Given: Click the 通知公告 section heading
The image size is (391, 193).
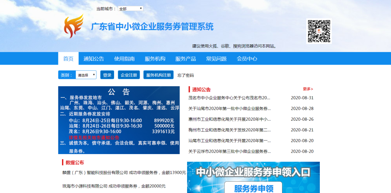Looking at the screenshot, I should pos(201,90).
